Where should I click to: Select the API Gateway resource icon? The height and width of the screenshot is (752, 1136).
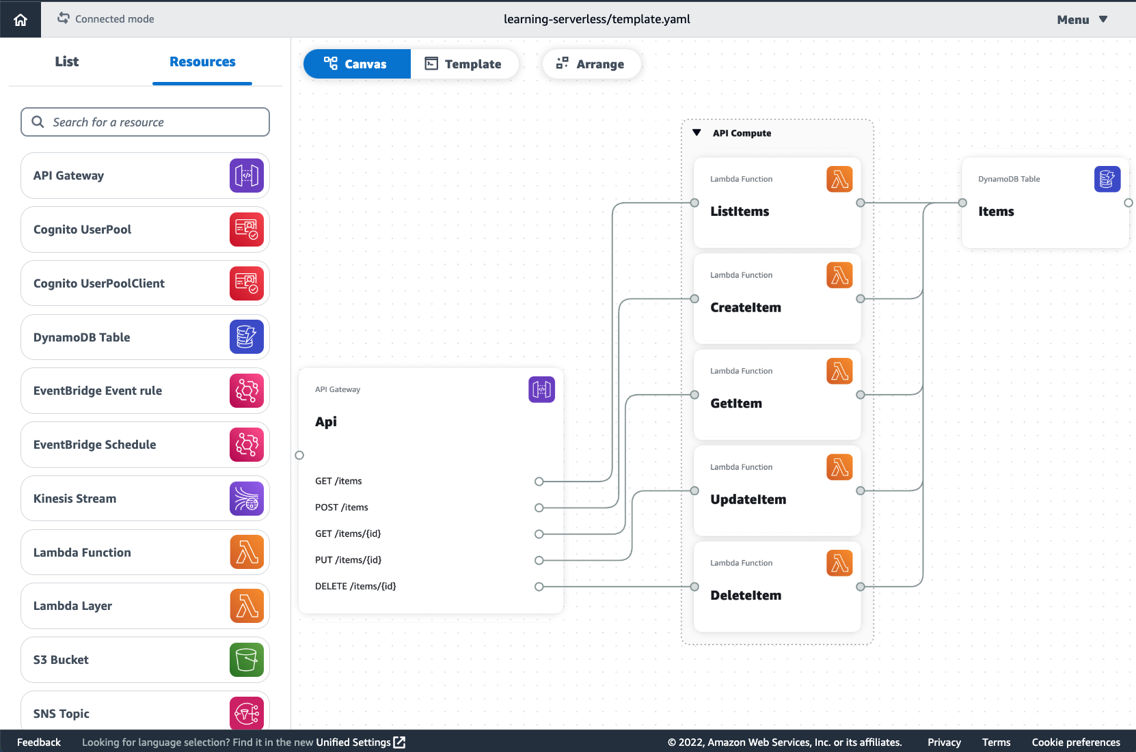pyautogui.click(x=246, y=176)
